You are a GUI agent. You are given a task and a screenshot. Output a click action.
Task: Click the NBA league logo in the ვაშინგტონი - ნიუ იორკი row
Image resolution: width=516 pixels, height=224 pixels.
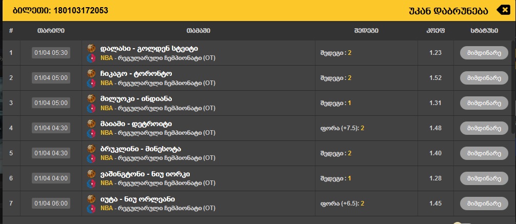point(92,183)
